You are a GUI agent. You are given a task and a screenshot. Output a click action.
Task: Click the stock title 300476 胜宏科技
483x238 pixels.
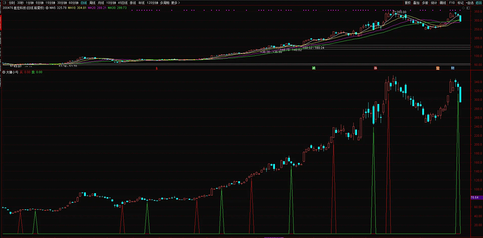click(x=23, y=8)
